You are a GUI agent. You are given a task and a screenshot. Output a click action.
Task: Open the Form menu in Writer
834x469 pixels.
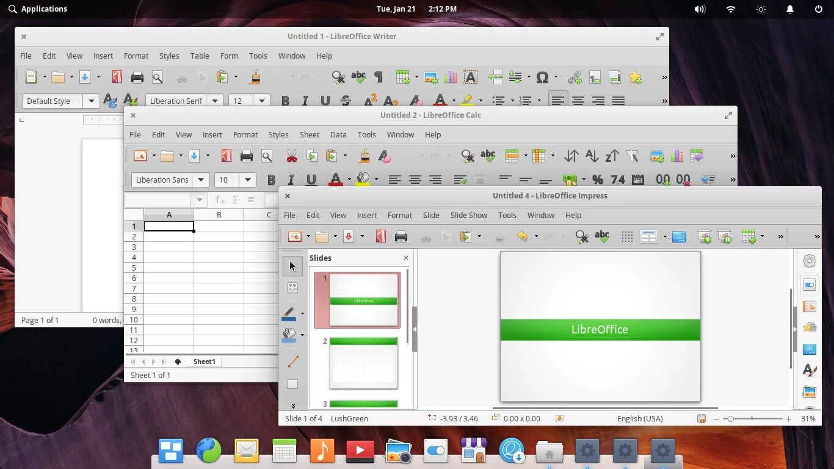(229, 56)
